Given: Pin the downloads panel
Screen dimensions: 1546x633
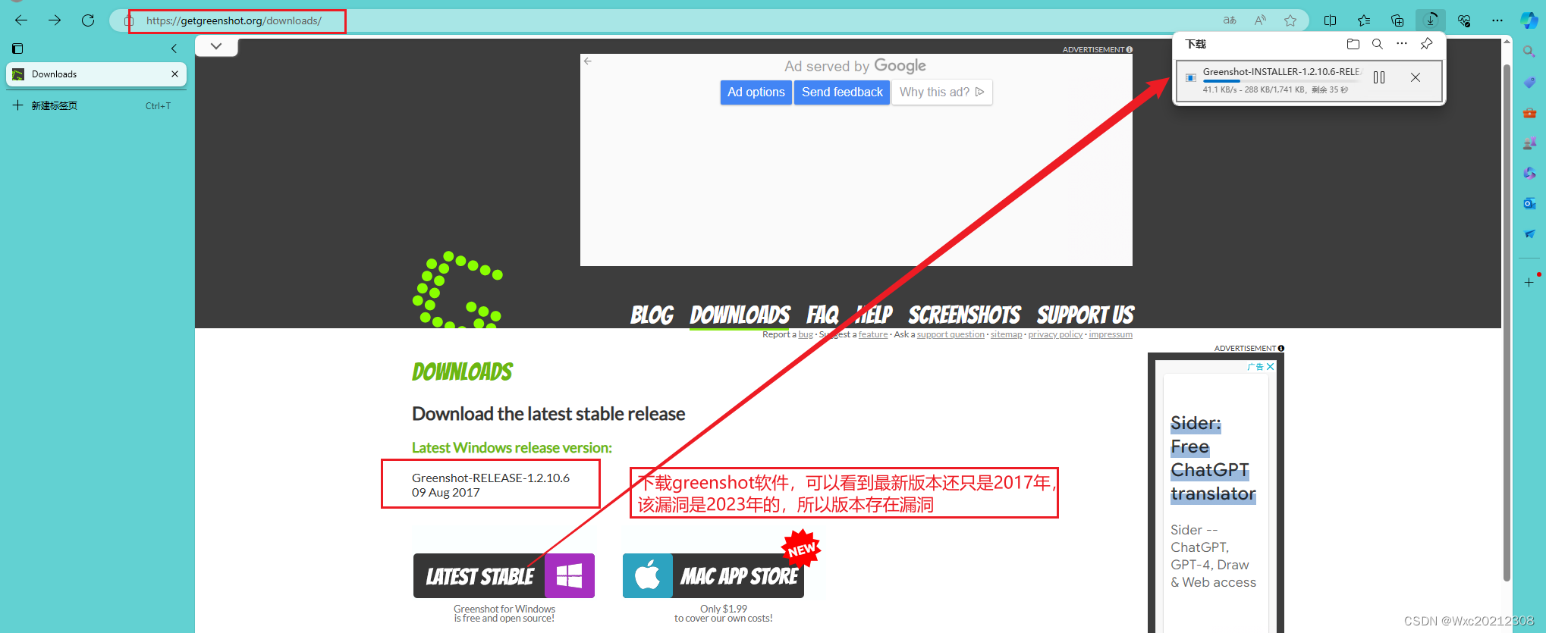Looking at the screenshot, I should 1426,44.
